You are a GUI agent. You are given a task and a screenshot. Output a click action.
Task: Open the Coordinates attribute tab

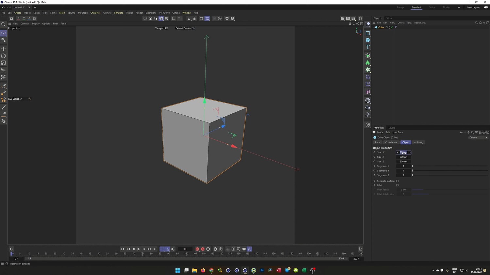391,142
